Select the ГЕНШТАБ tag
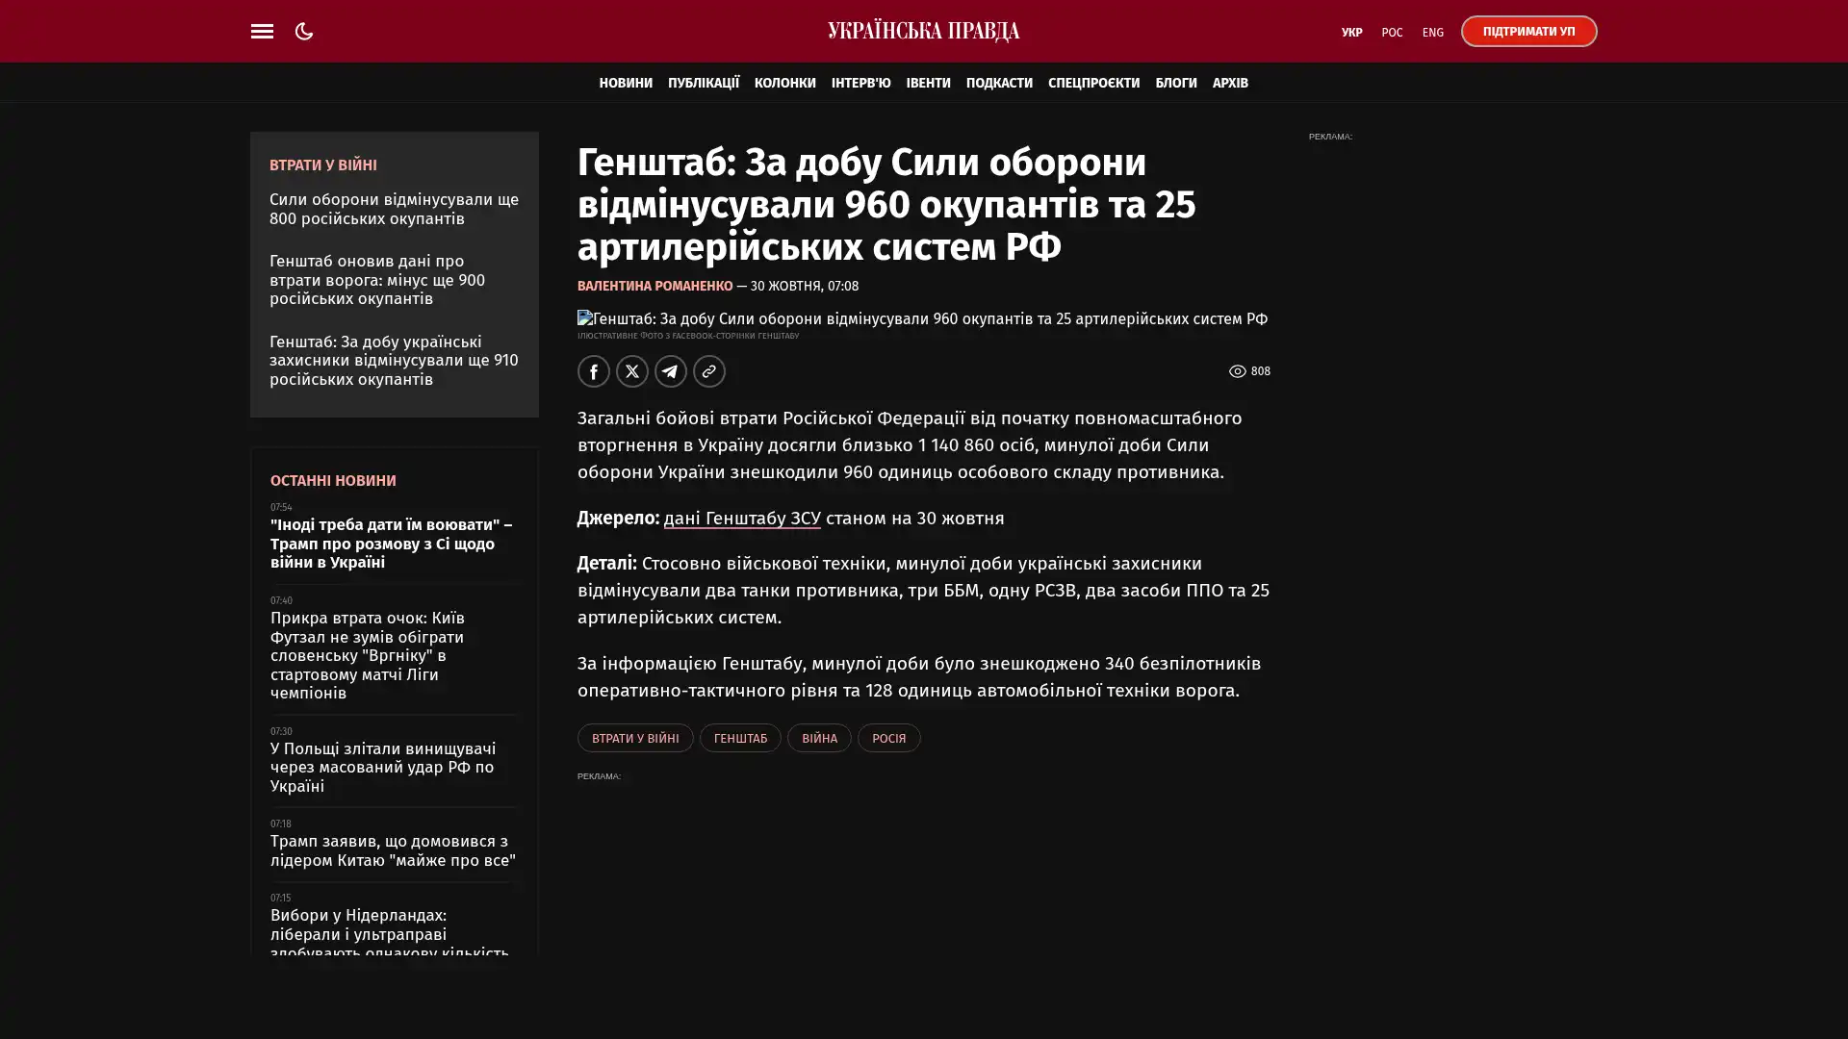Image resolution: width=1848 pixels, height=1039 pixels. (739, 738)
